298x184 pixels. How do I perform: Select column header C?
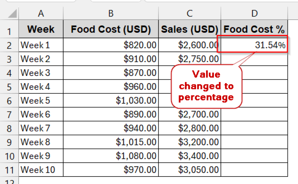click(189, 13)
